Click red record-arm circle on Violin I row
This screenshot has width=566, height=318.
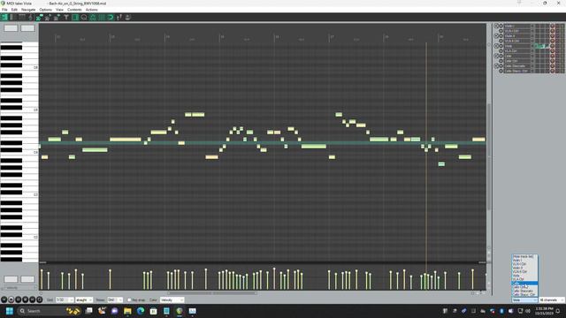coord(552,26)
